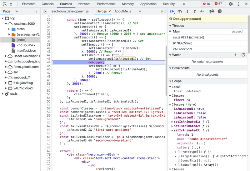Image resolution: width=250 pixels, height=171 pixels.
Task: Show more navigator tabs next to Page
Action: (x=17, y=11)
